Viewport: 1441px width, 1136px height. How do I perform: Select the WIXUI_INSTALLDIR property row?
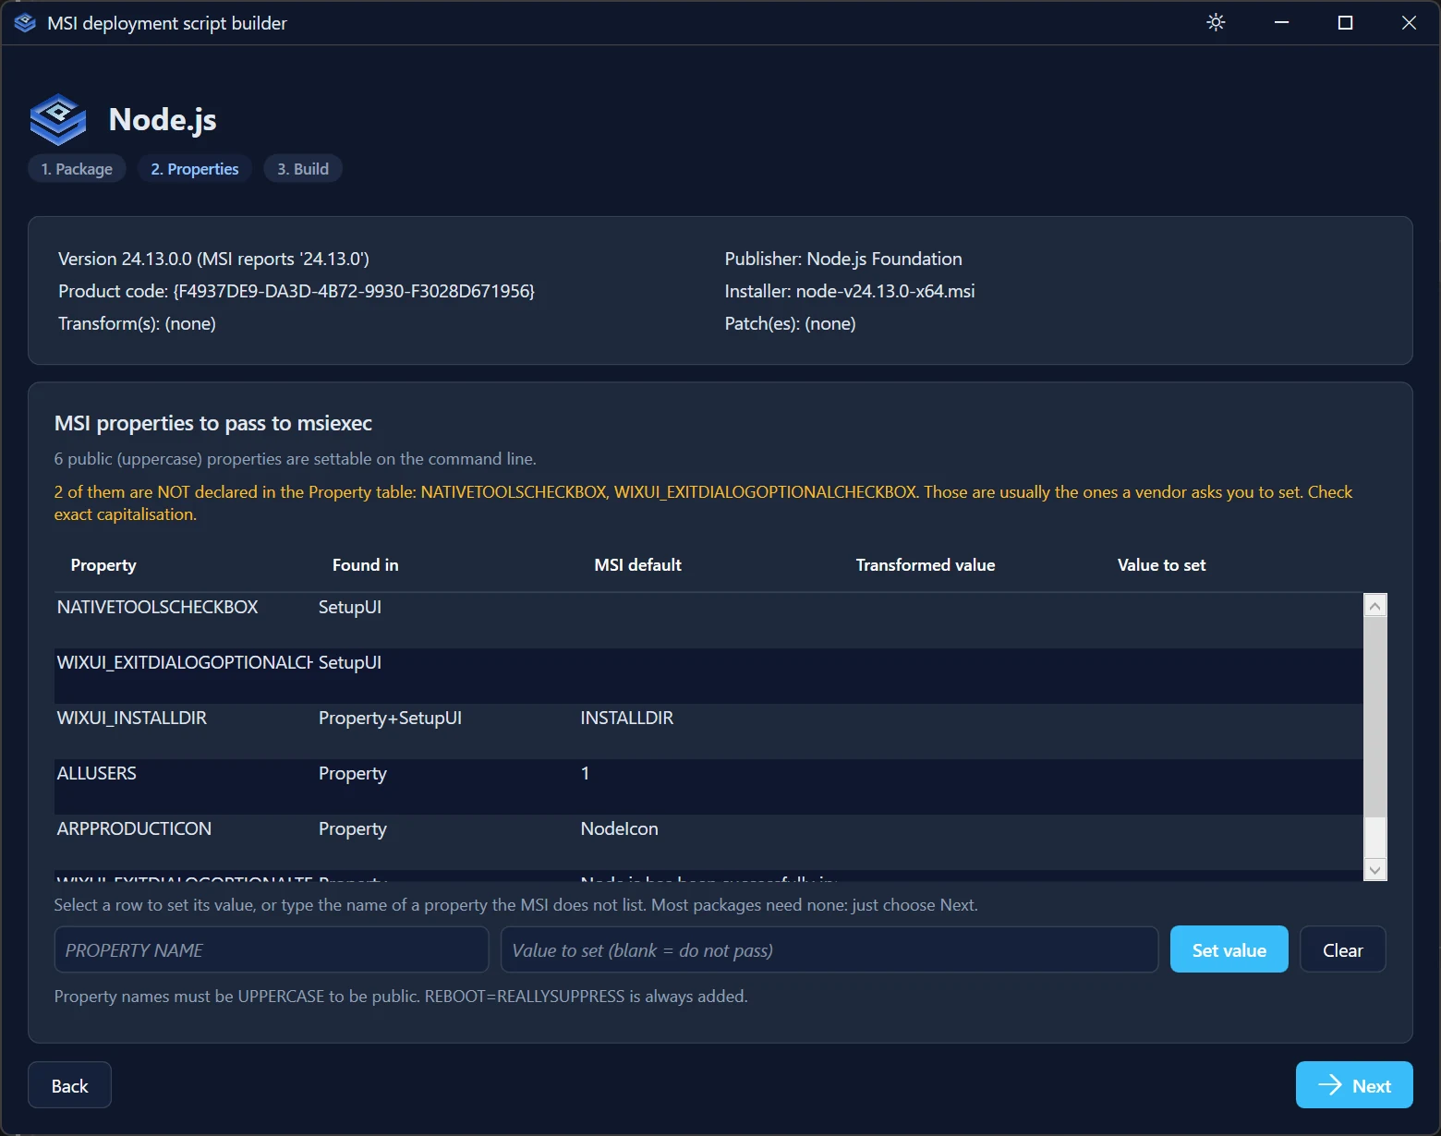tap(708, 731)
